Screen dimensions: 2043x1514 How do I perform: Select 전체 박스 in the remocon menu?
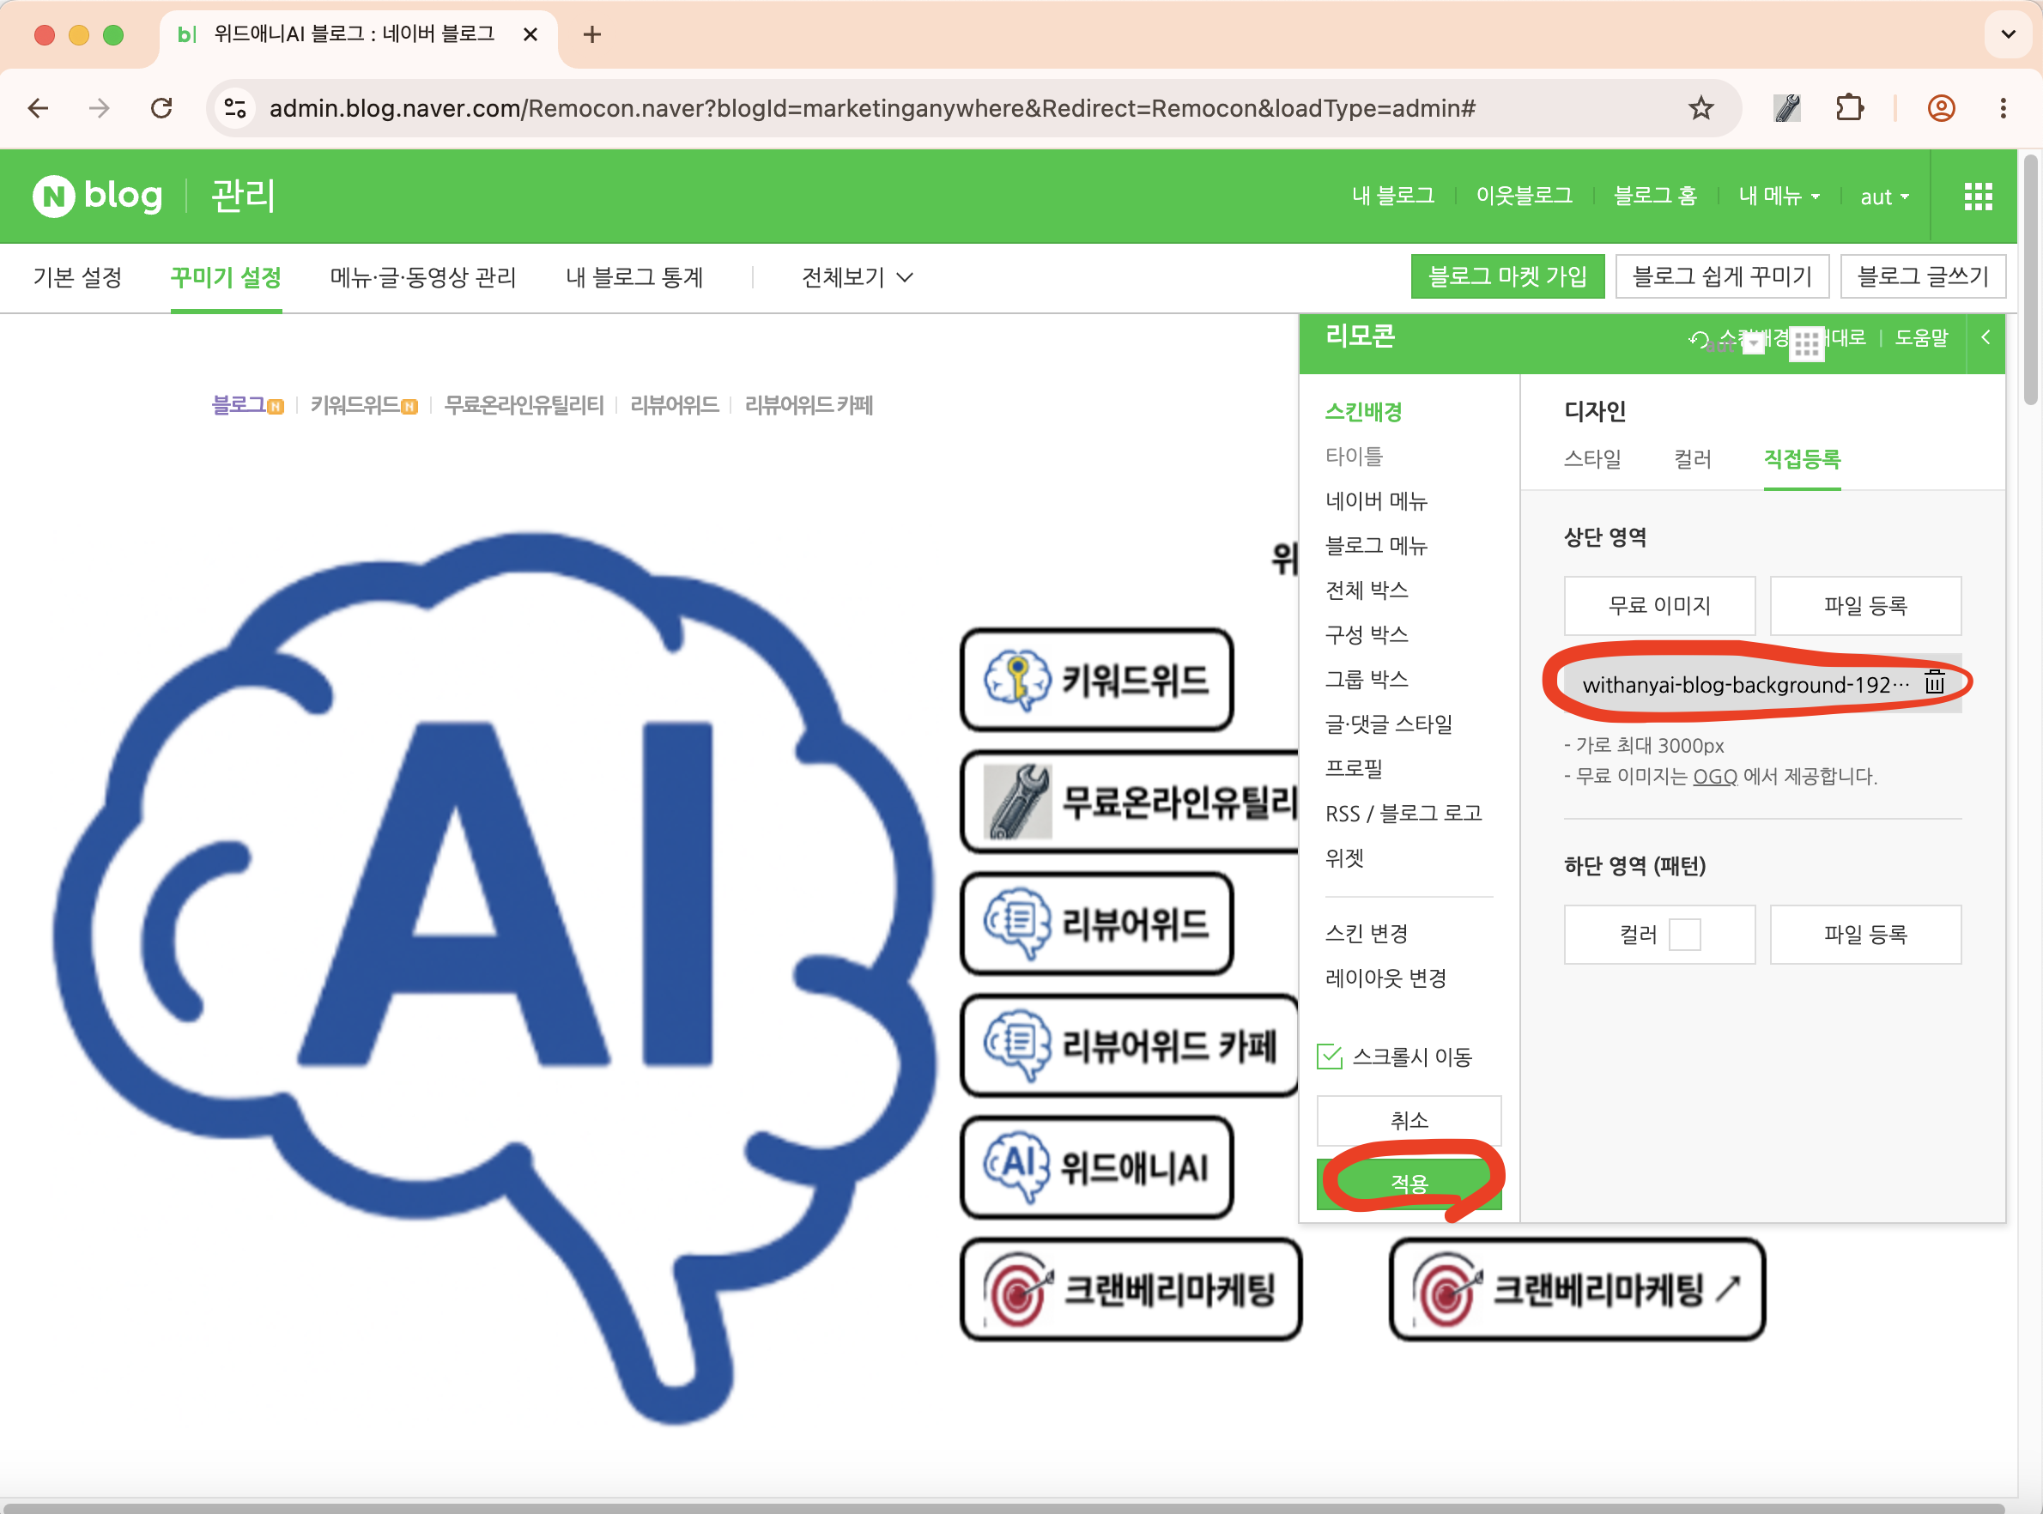[x=1367, y=590]
